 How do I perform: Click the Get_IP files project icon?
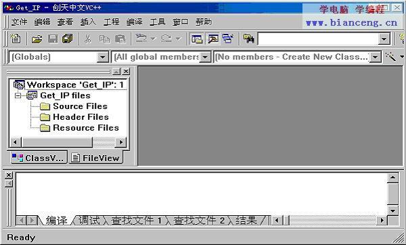[x=32, y=95]
